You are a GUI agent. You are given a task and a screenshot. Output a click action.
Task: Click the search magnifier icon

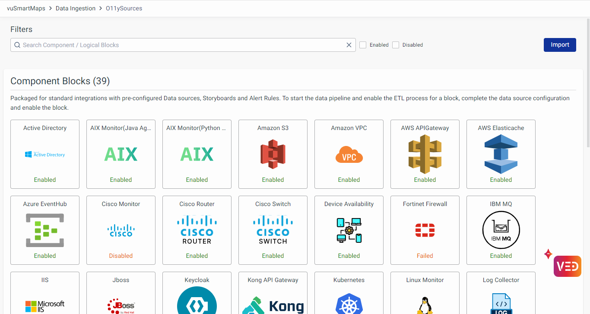coord(17,45)
